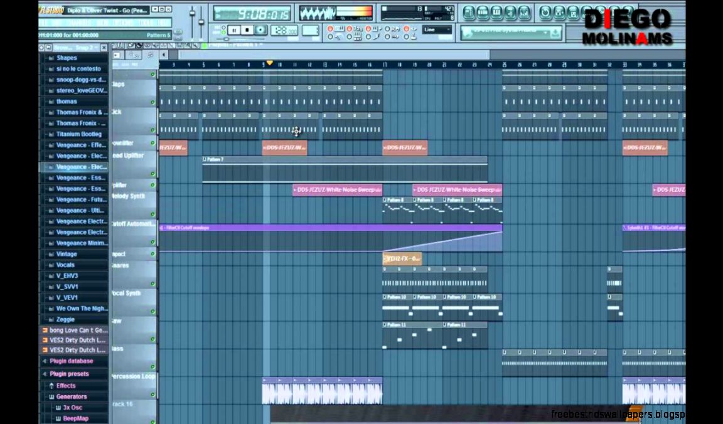Arm the transport record button
This screenshot has width=723, height=424.
tap(260, 30)
